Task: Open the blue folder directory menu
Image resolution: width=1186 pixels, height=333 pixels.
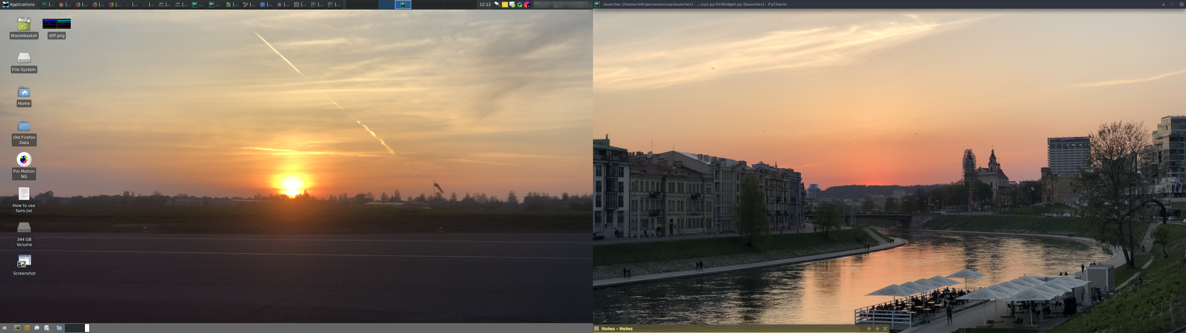Action: point(59,328)
